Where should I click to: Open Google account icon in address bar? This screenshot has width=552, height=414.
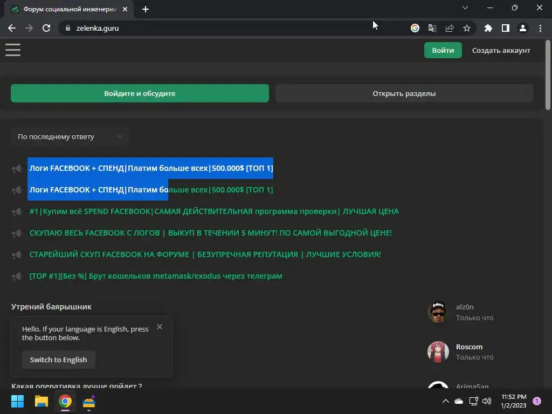point(415,28)
